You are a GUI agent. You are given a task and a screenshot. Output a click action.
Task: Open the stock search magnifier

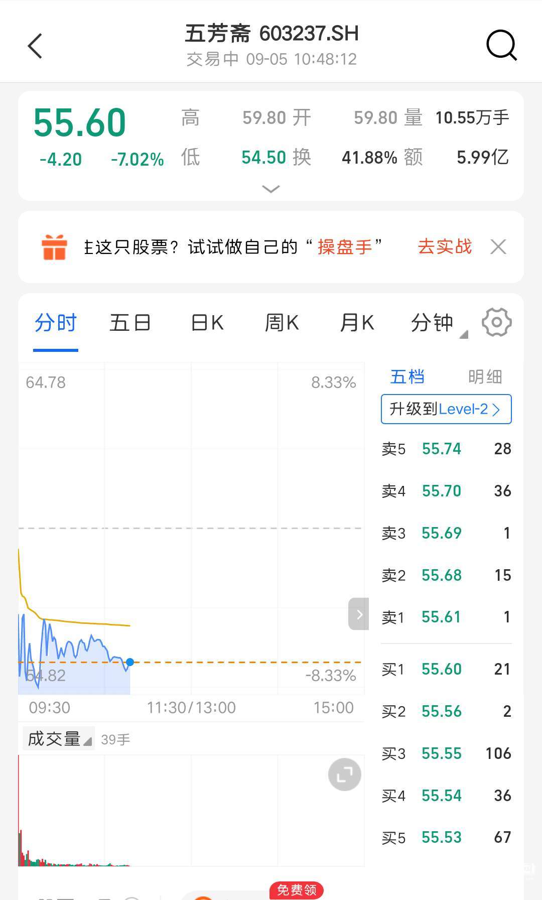pyautogui.click(x=501, y=46)
